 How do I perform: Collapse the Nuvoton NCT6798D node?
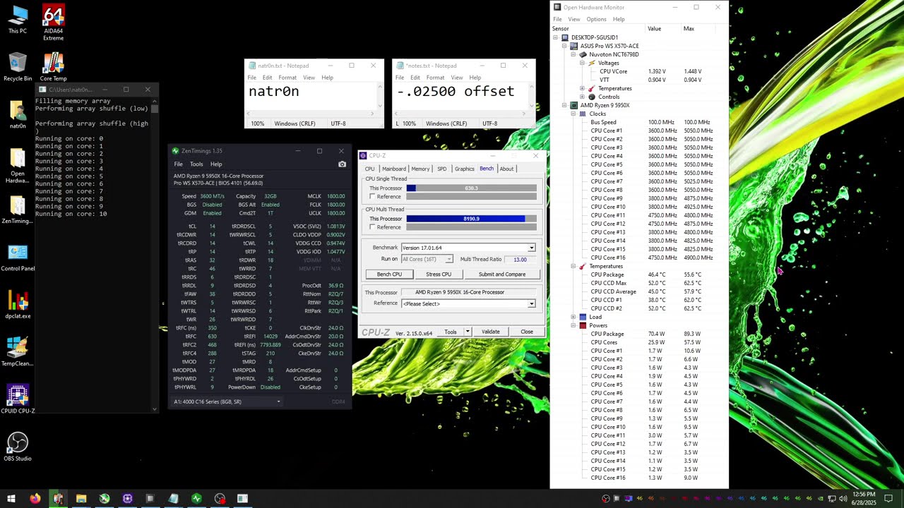[573, 54]
